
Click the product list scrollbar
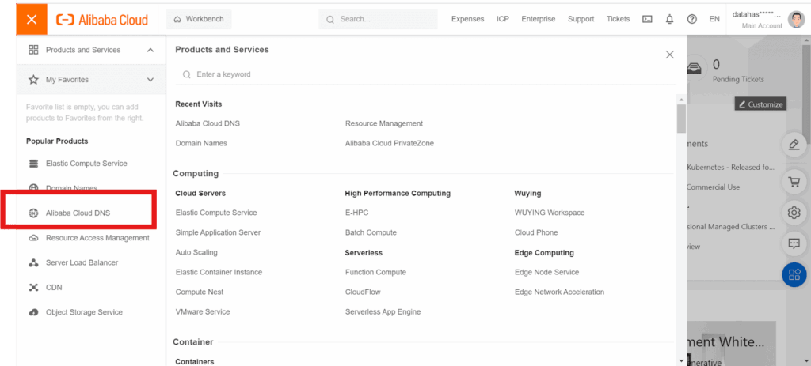(681, 118)
